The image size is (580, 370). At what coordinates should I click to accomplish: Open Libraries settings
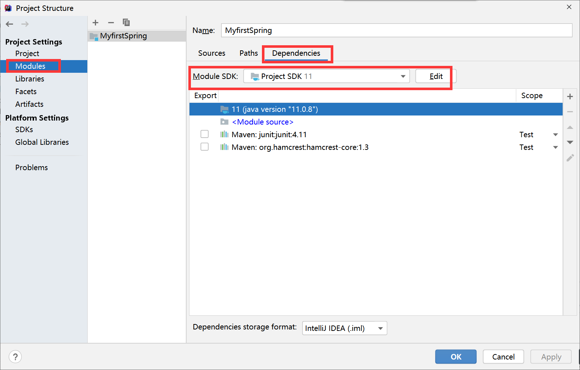[30, 79]
